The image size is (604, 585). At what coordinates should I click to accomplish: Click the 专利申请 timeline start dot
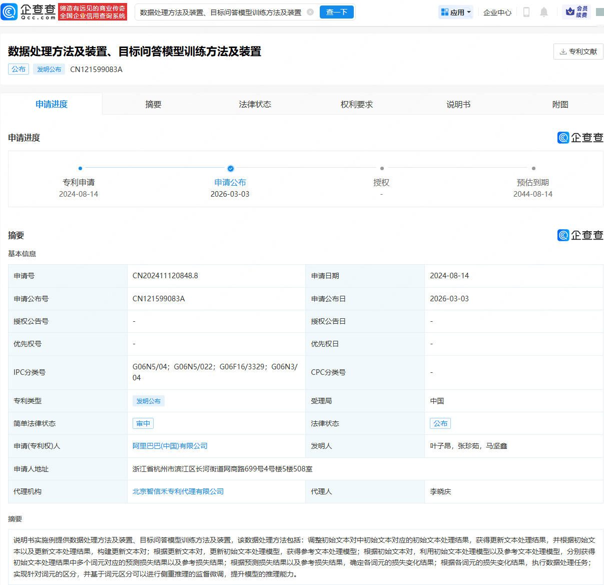(80, 169)
